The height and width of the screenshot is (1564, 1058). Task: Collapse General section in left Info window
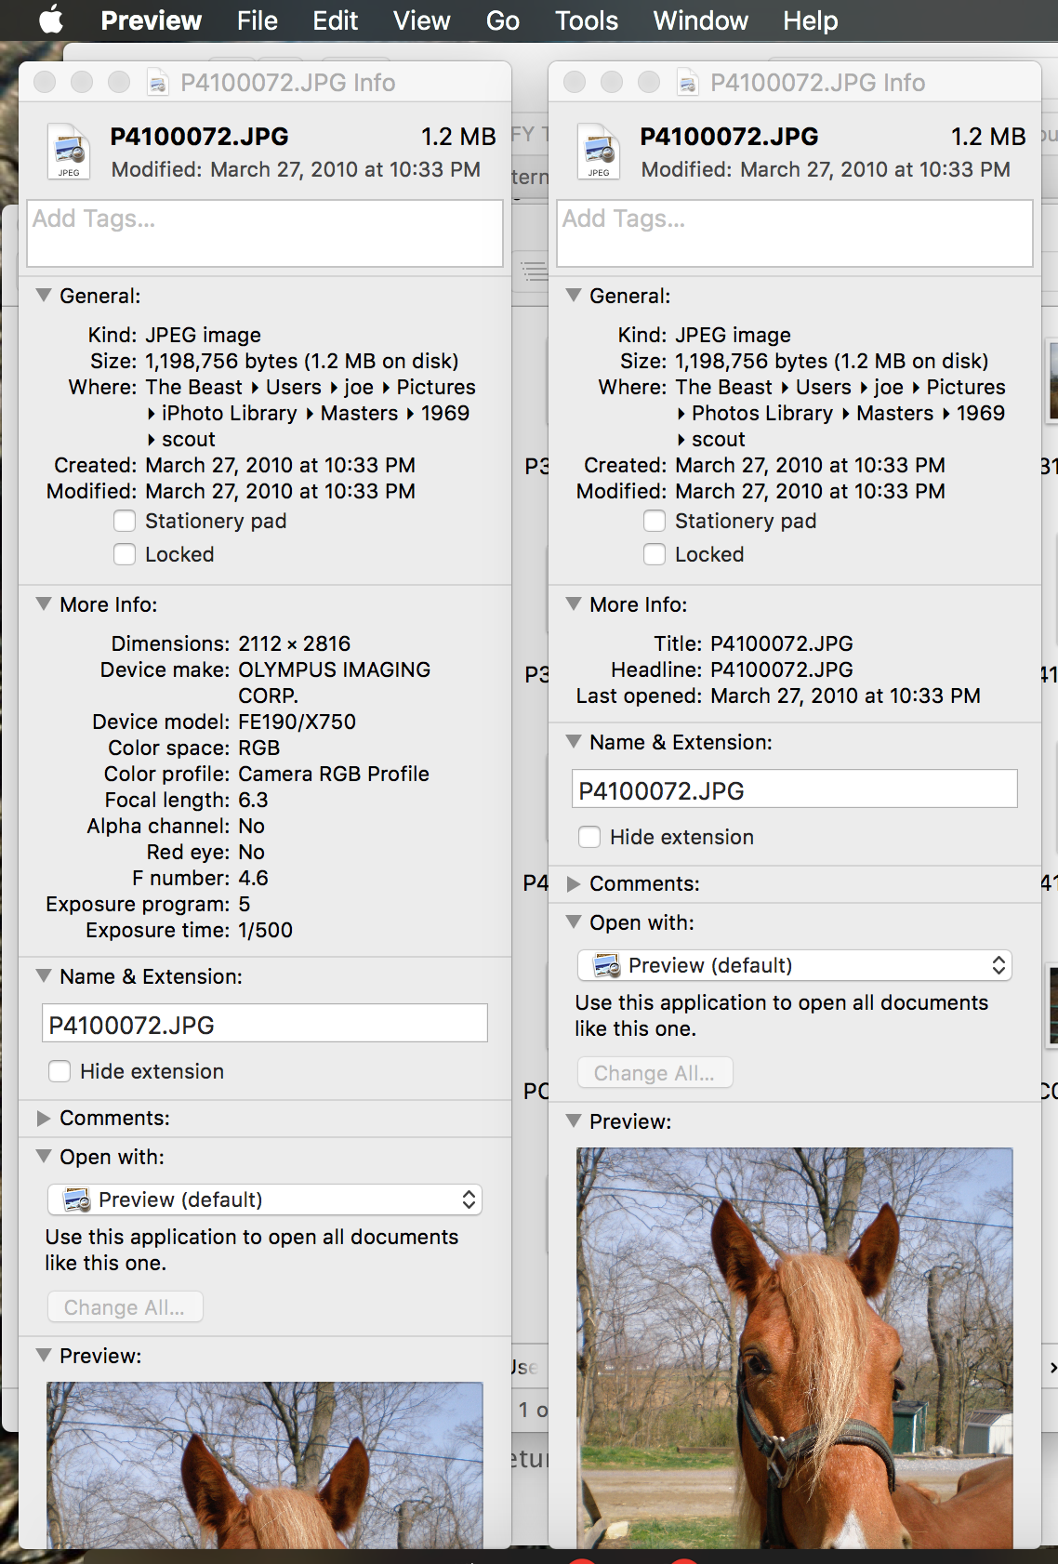(x=44, y=296)
